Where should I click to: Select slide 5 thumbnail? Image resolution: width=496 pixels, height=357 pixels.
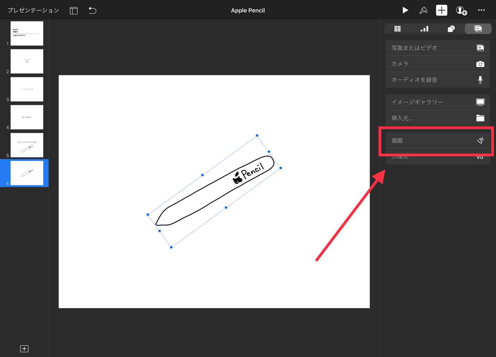pyautogui.click(x=27, y=145)
